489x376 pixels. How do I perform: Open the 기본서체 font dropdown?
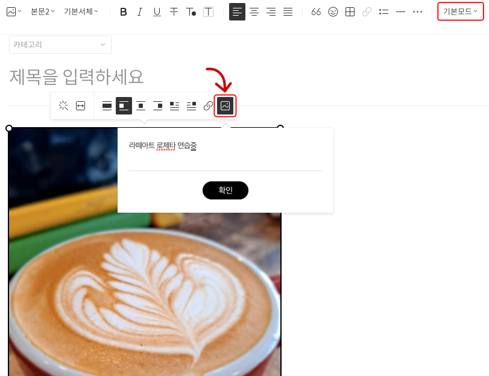click(x=81, y=11)
